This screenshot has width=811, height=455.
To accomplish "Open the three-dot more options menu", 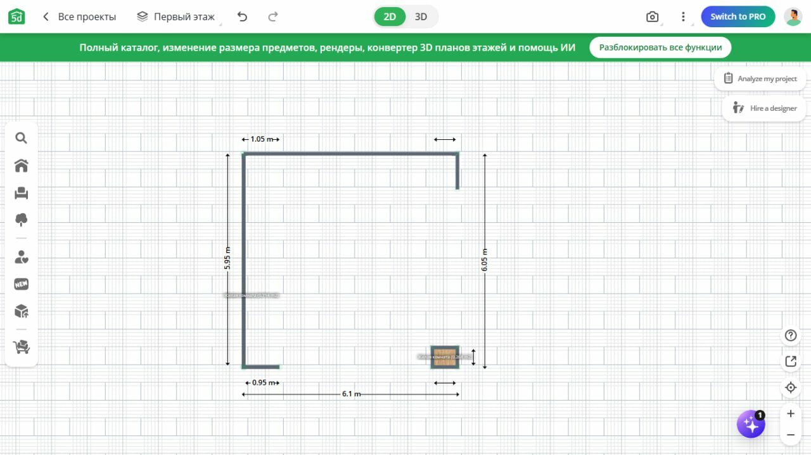I will (683, 17).
